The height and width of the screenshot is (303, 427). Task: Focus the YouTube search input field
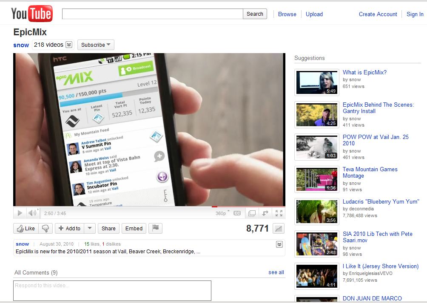click(x=153, y=14)
